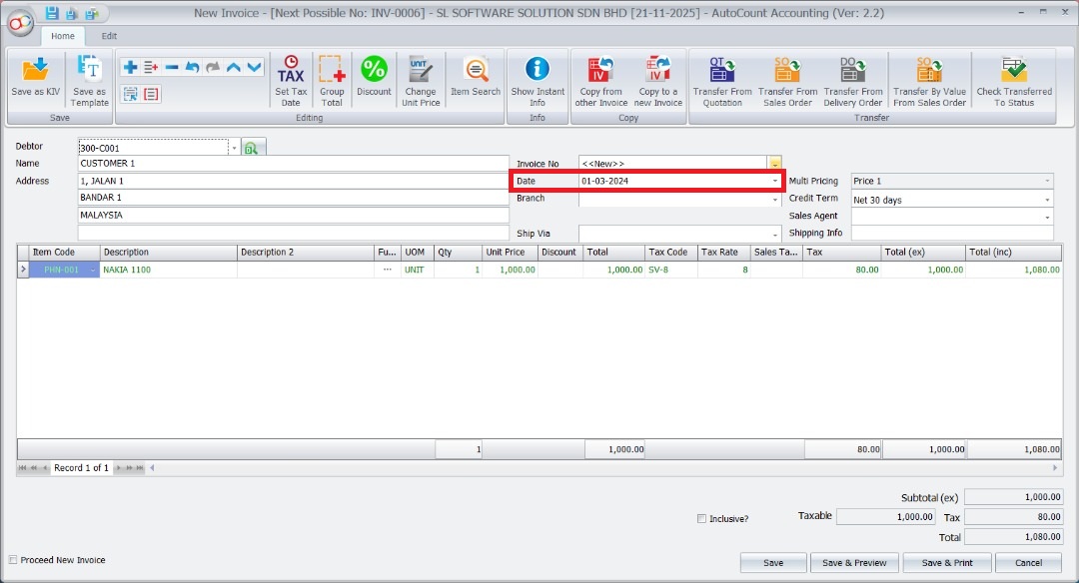Open the Debtor account picker dropdown
Image resolution: width=1079 pixels, height=583 pixels.
(x=233, y=146)
